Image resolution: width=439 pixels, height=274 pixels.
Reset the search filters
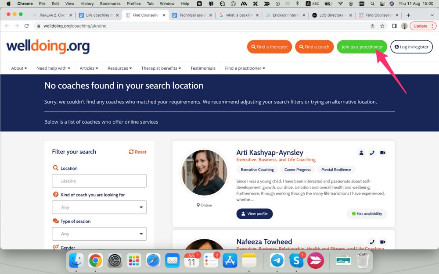137,152
